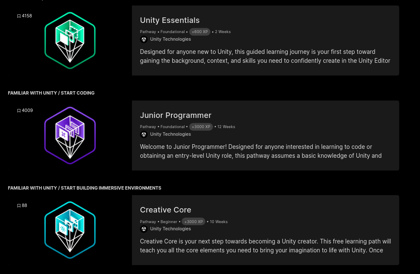
Task: Click the bookmark icon showing 88 saves
Action: pos(19,205)
